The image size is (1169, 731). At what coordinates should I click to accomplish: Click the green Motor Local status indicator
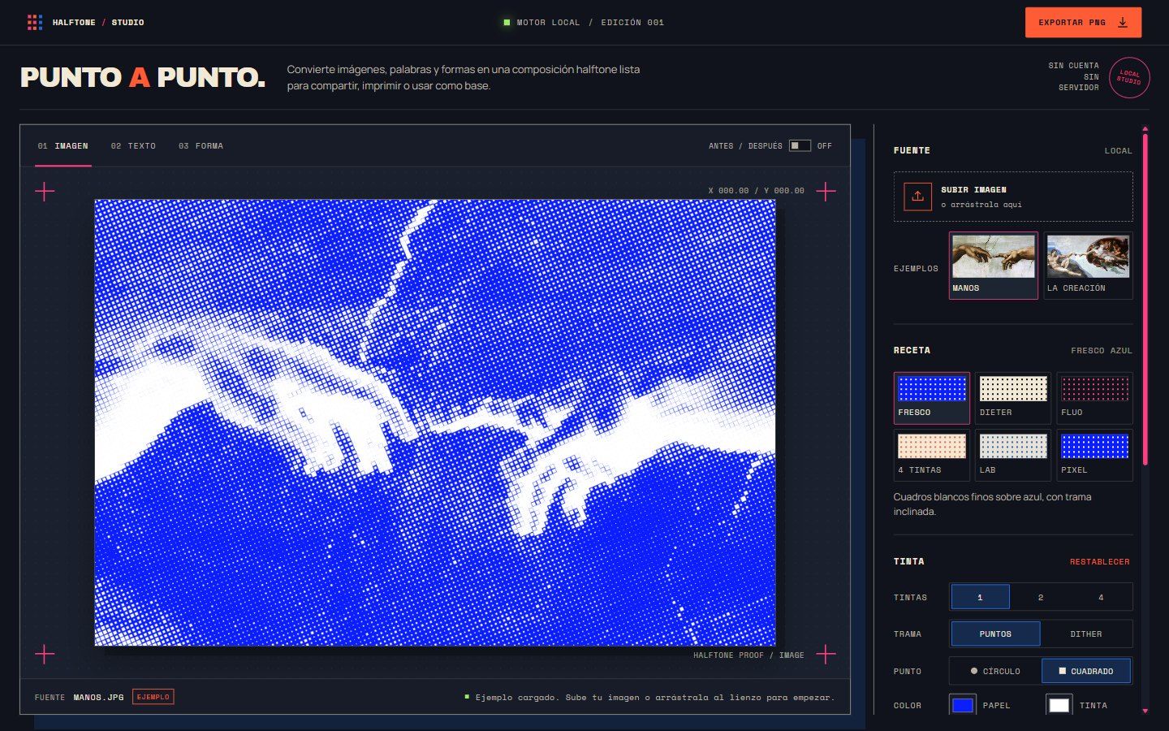coord(507,23)
